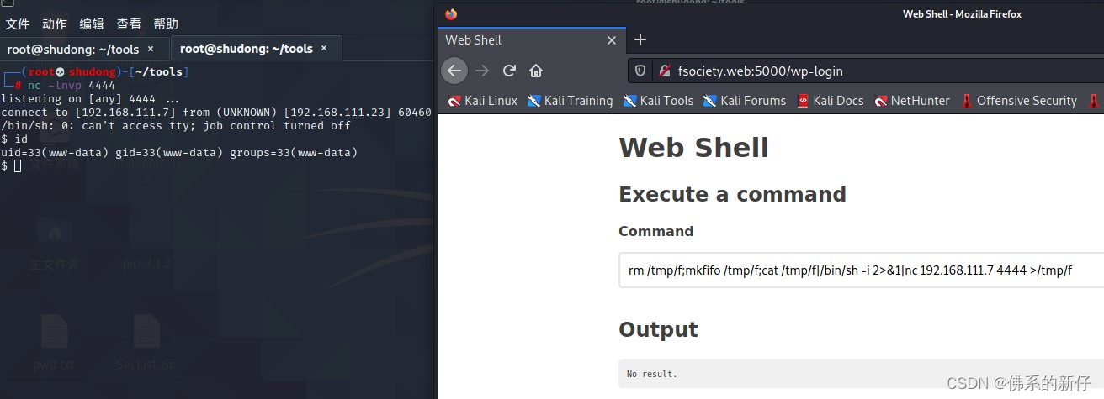
Task: Click the 'Execute a command' heading
Action: click(733, 194)
